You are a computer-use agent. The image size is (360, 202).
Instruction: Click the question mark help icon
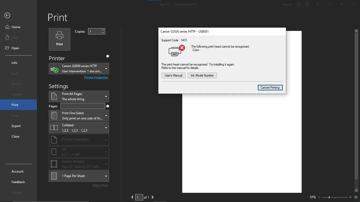pos(318,4)
